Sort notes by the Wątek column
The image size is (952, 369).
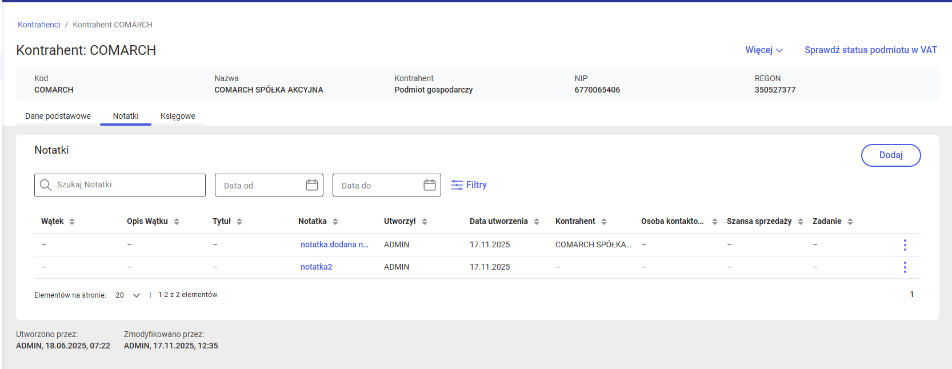[x=72, y=222]
